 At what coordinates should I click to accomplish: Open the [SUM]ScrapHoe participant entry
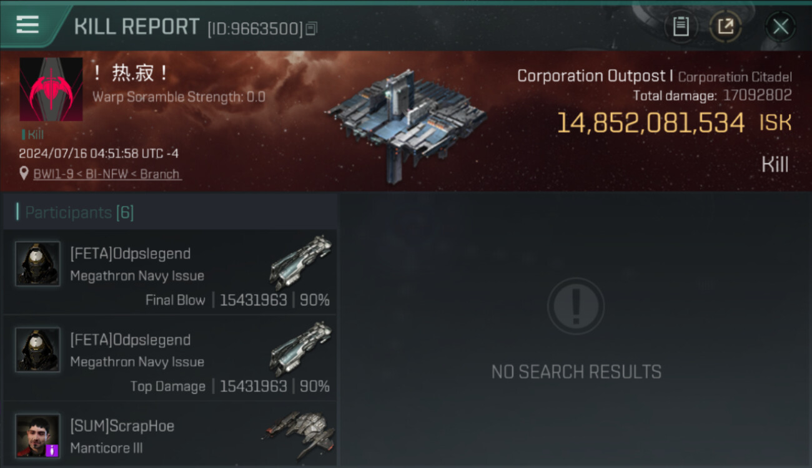coord(170,436)
